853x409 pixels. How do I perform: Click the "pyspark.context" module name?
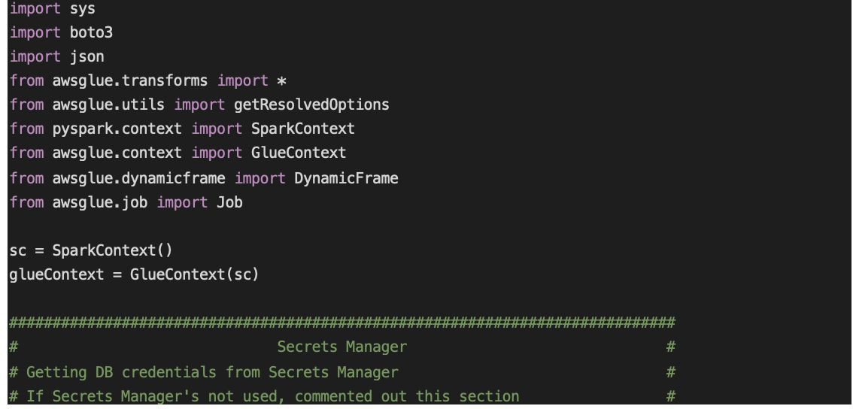117,129
